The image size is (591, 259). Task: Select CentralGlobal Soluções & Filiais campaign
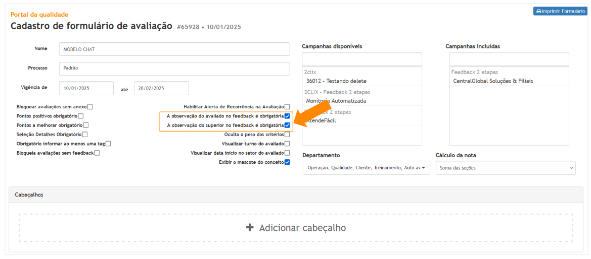point(493,81)
